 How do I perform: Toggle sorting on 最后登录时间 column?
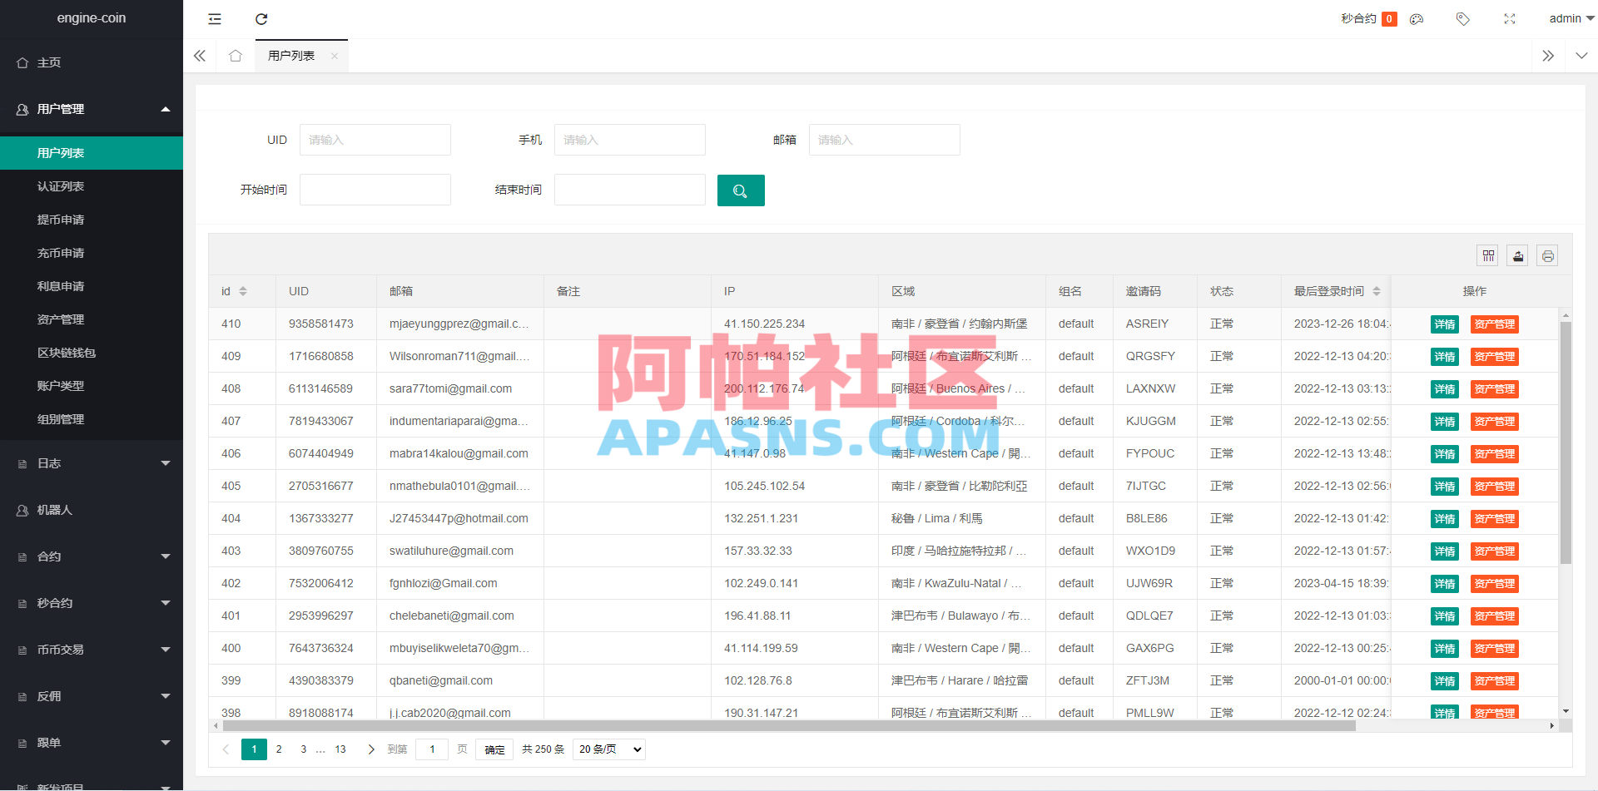(x=1377, y=291)
